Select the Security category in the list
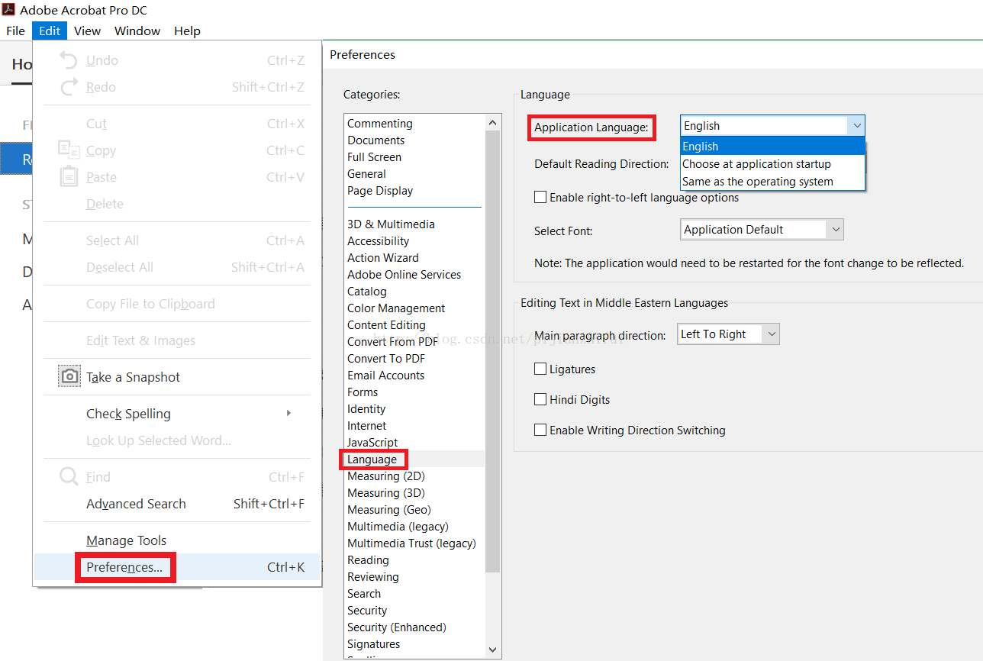This screenshot has height=661, width=983. click(x=367, y=610)
